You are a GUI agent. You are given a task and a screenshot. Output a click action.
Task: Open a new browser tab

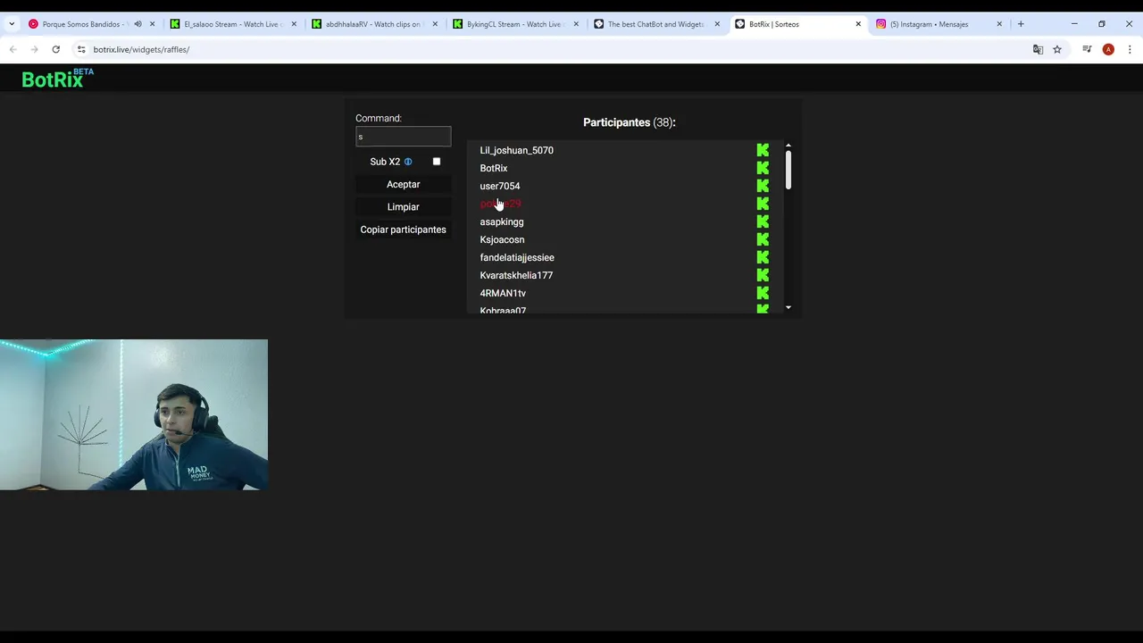(x=1021, y=24)
